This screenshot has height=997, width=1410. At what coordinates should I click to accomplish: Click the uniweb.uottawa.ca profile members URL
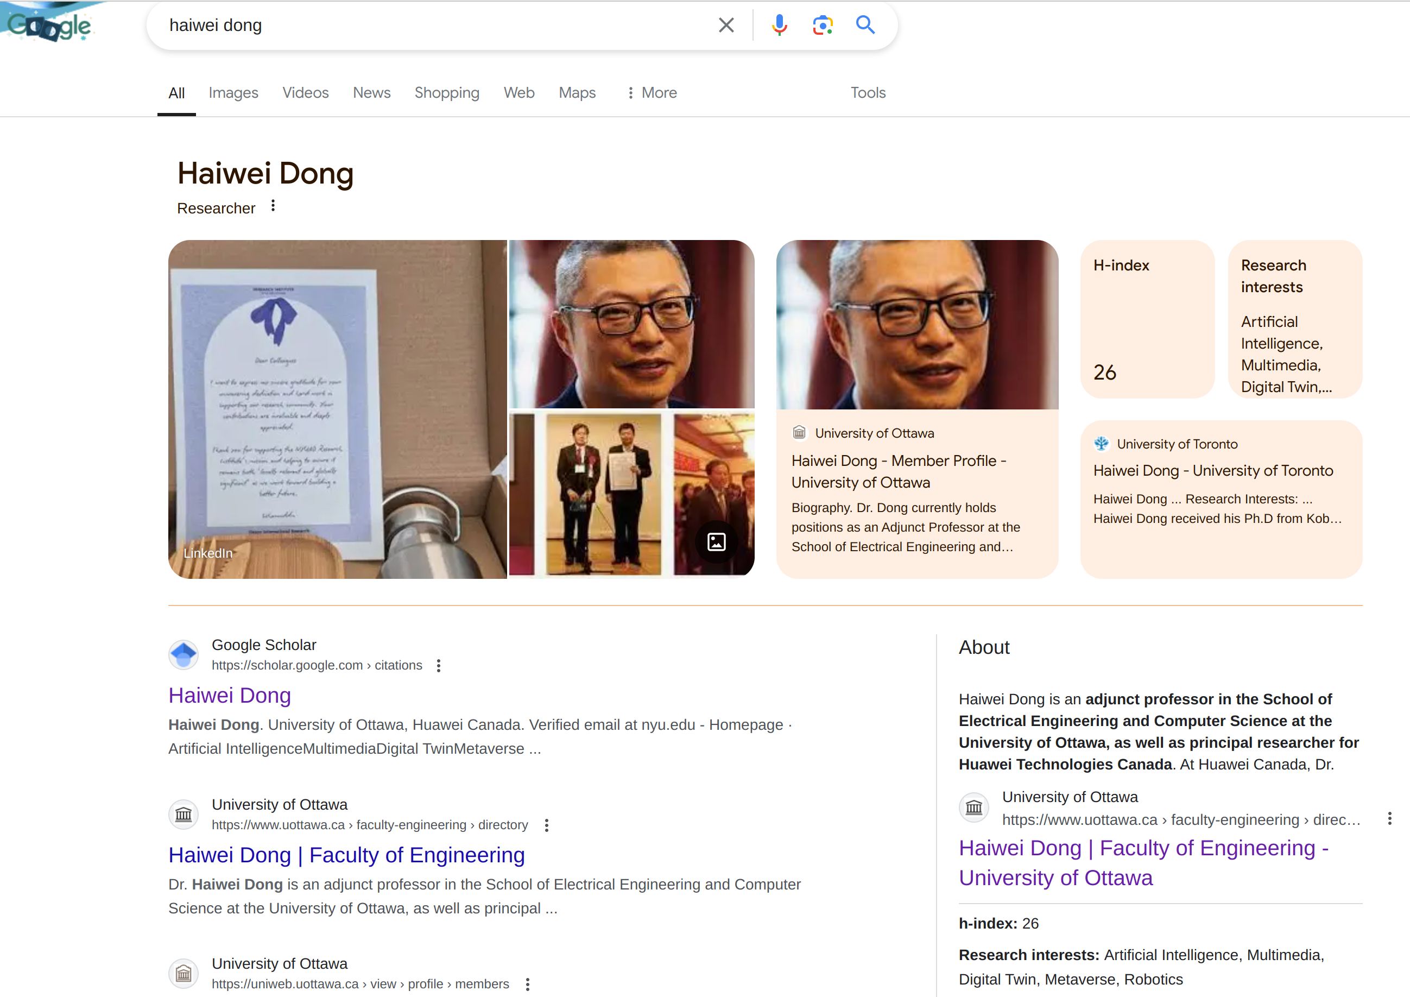361,985
